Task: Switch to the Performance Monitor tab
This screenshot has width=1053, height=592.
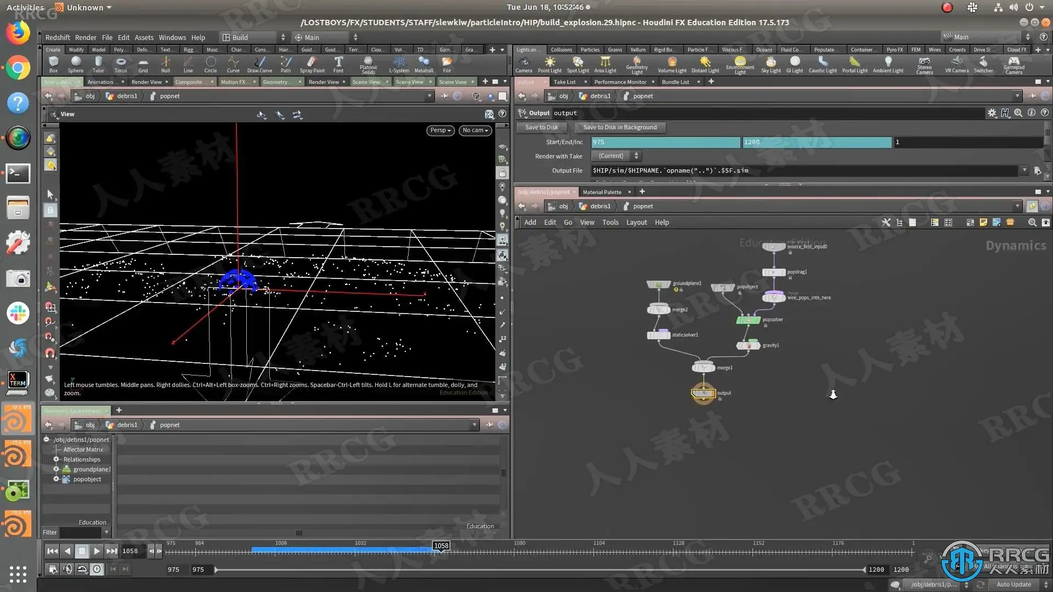Action: [620, 82]
